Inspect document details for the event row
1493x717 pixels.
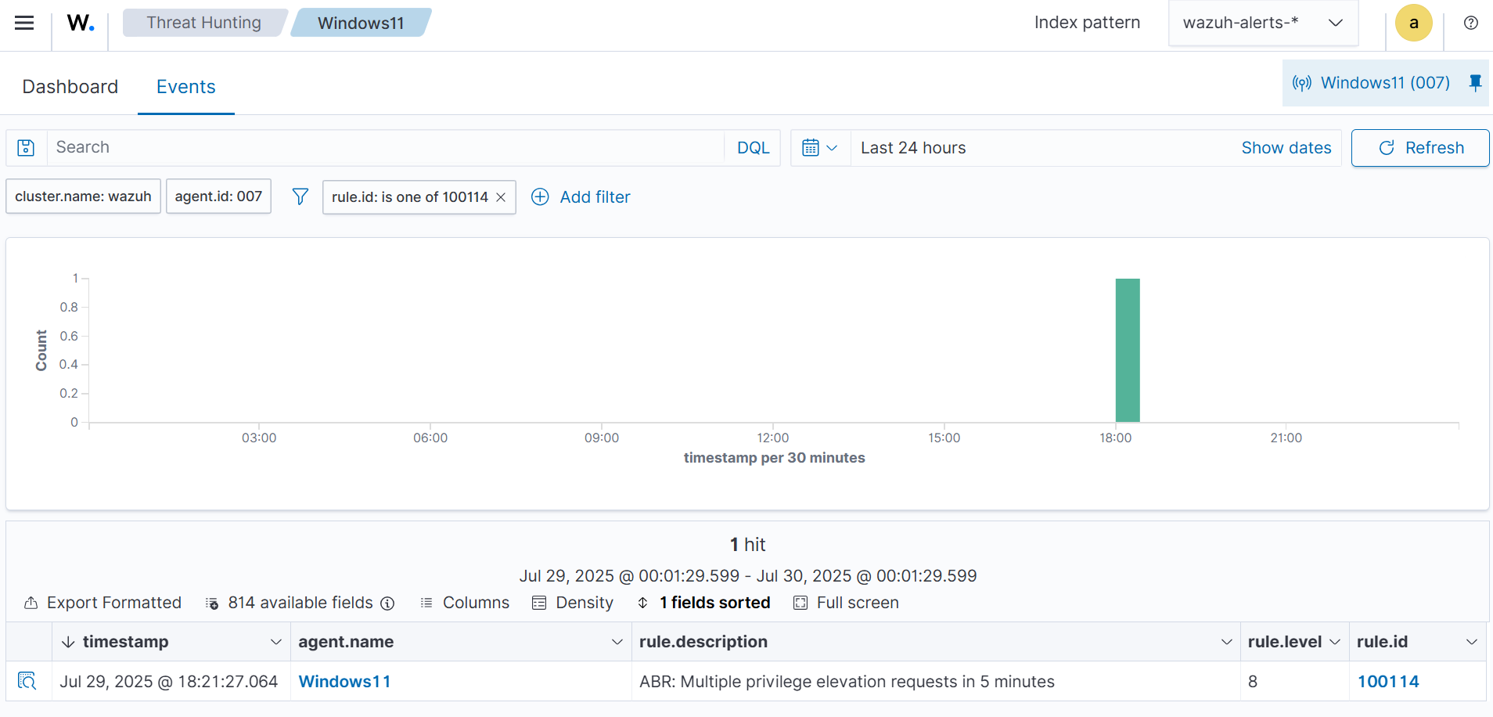tap(27, 681)
